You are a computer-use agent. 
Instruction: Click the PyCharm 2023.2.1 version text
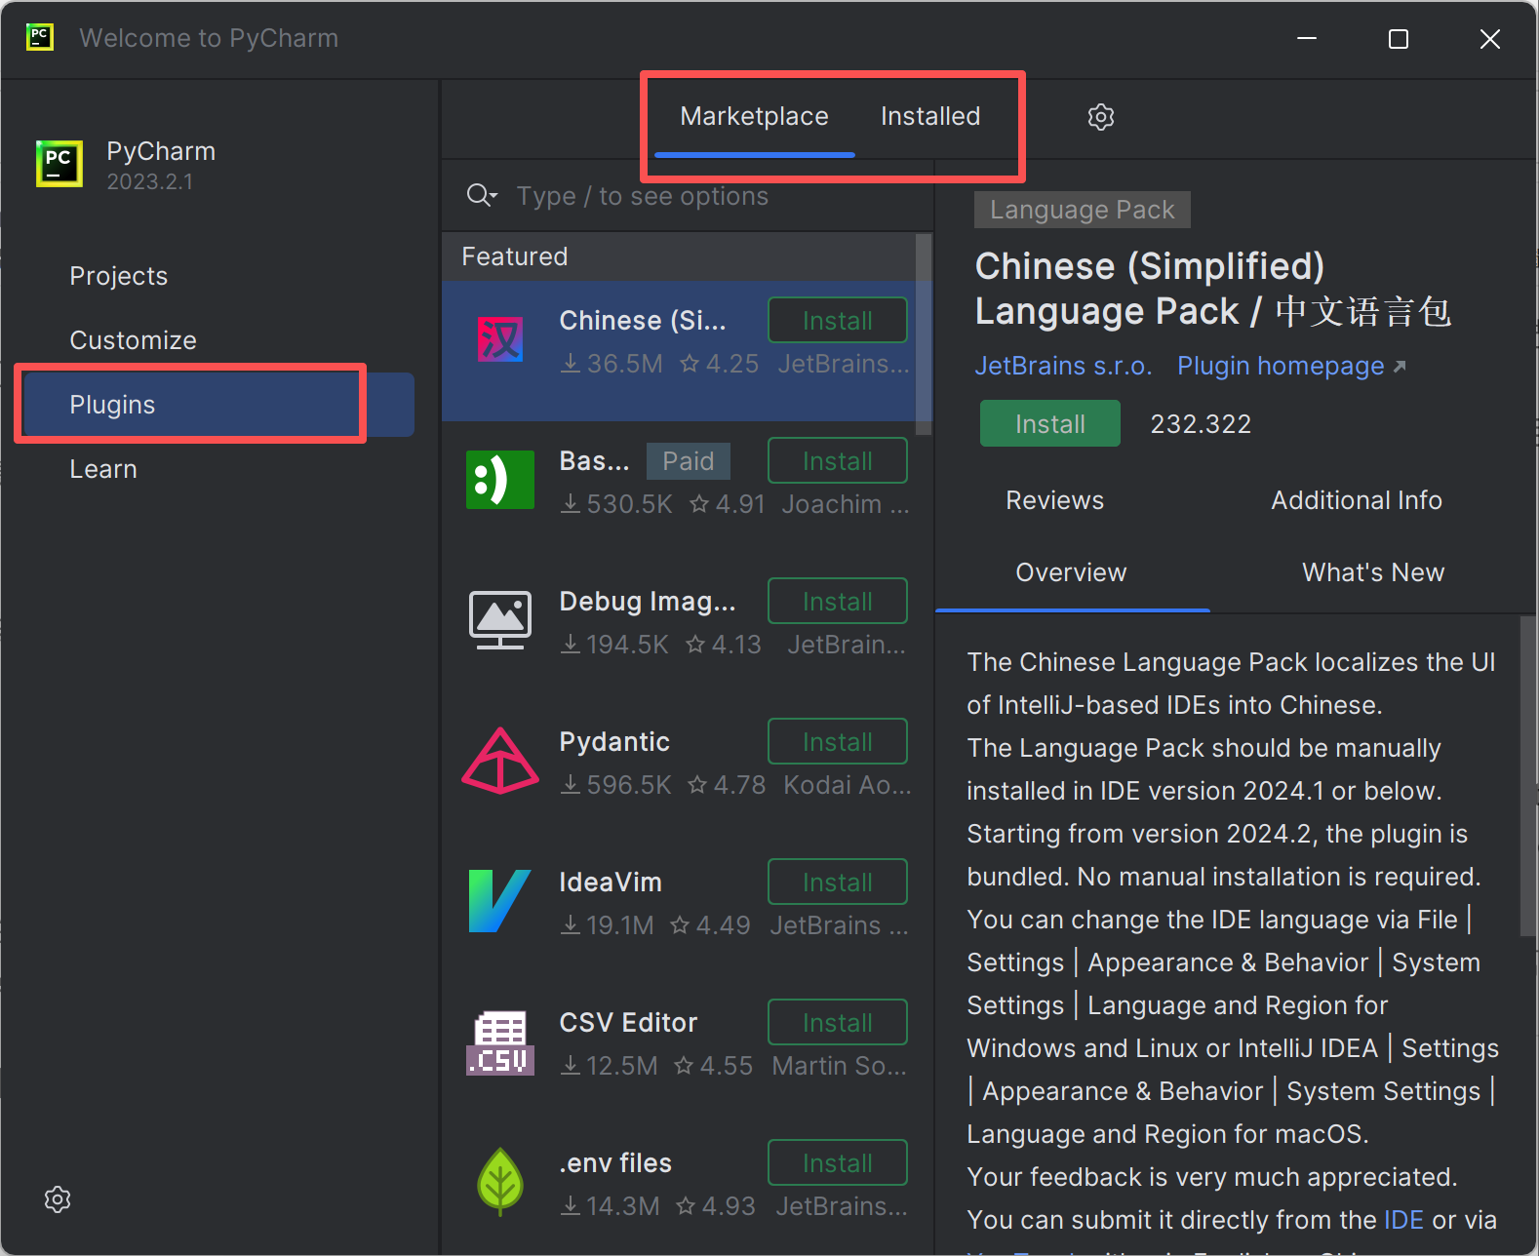[149, 182]
